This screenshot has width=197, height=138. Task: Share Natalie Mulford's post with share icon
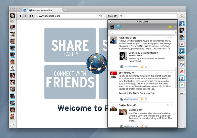pos(146,67)
